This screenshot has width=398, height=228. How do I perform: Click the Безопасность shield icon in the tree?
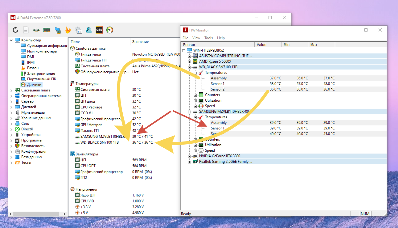[17, 146]
